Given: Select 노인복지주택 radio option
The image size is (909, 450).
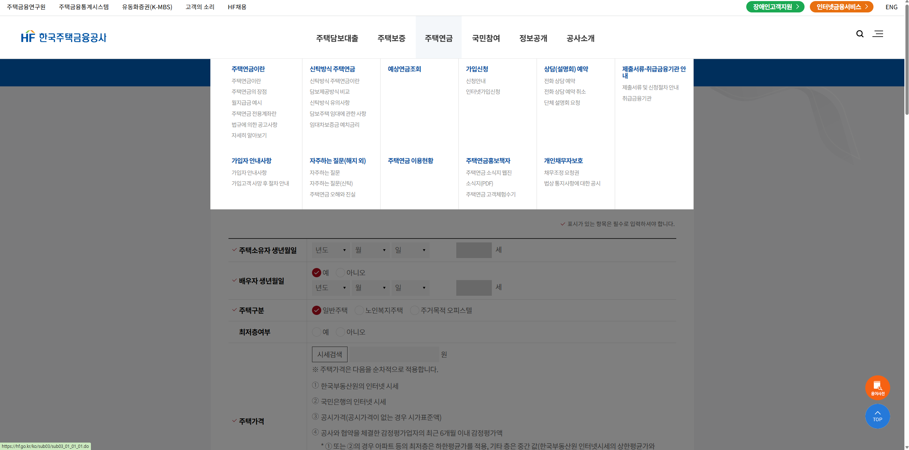Looking at the screenshot, I should pyautogui.click(x=359, y=310).
